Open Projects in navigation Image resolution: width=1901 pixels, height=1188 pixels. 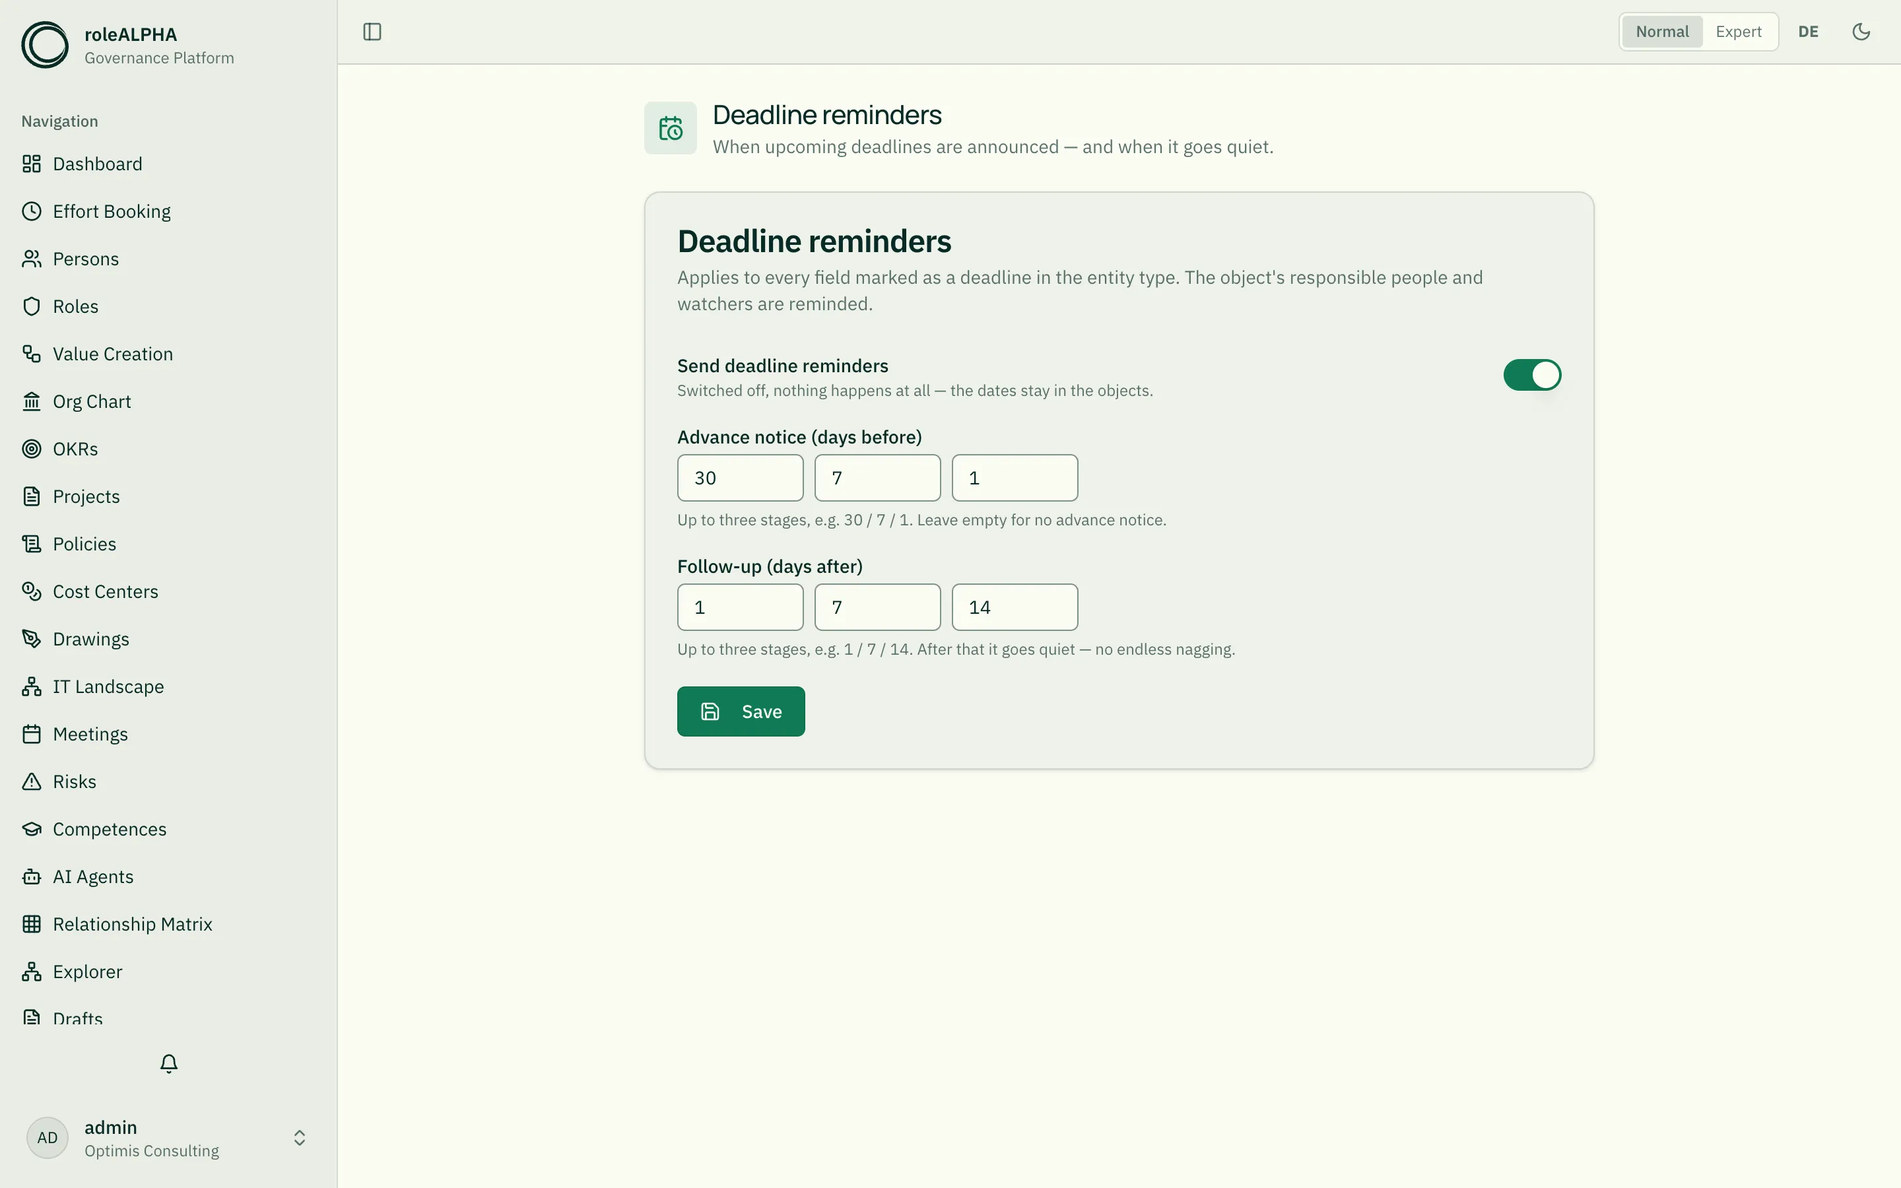click(x=169, y=496)
